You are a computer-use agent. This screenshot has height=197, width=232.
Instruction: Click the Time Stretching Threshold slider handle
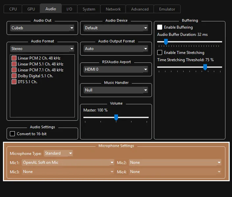pos(205,67)
